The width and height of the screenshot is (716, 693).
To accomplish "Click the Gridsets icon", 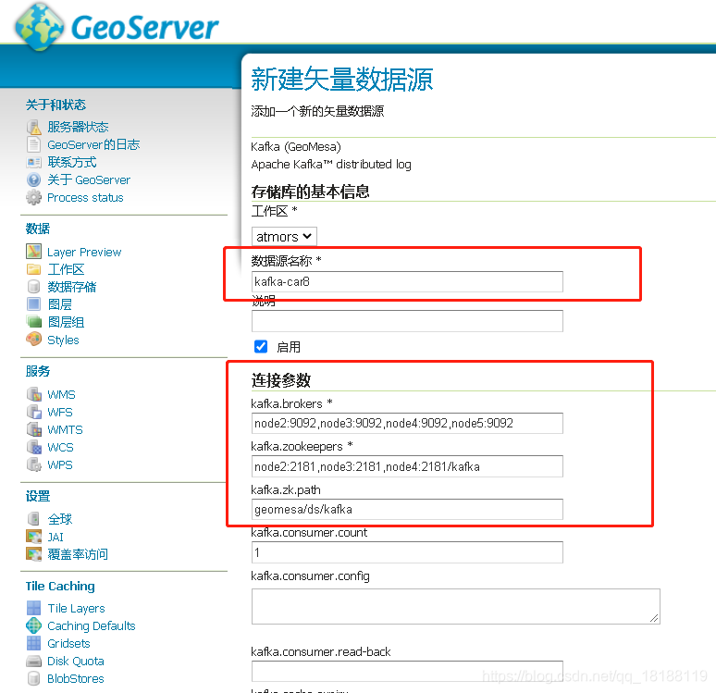I will point(34,643).
